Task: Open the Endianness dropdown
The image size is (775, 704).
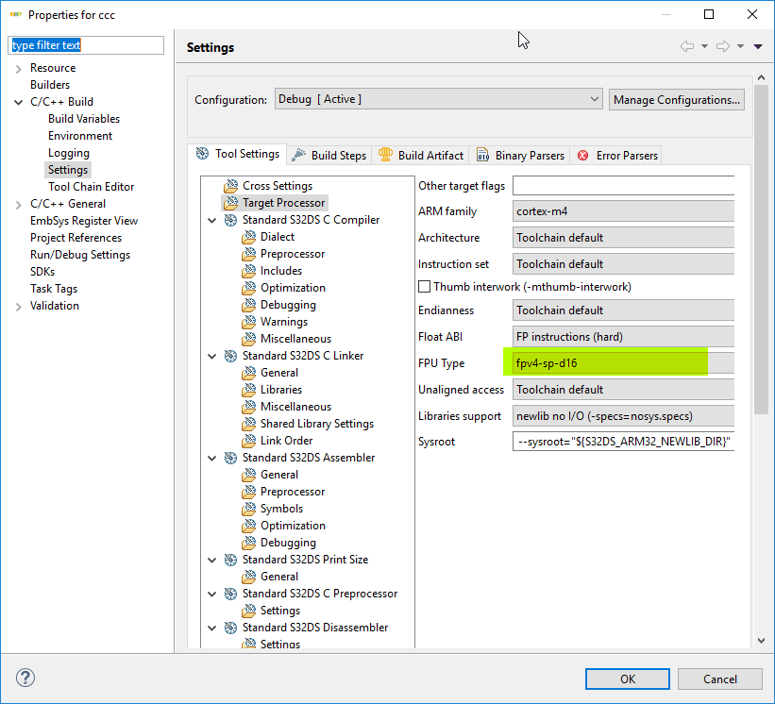Action: [x=623, y=310]
